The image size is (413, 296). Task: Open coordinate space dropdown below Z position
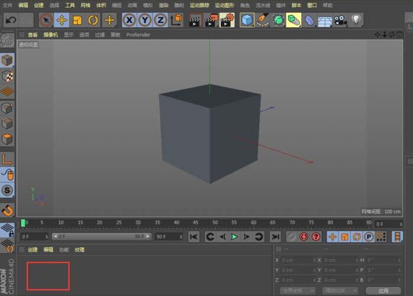[x=298, y=291]
